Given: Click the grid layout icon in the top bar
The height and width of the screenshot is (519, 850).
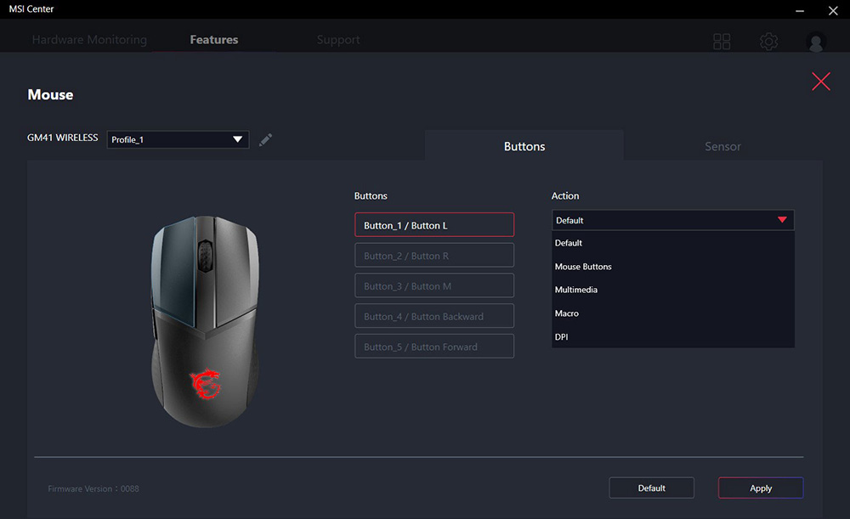Looking at the screenshot, I should pyautogui.click(x=722, y=40).
